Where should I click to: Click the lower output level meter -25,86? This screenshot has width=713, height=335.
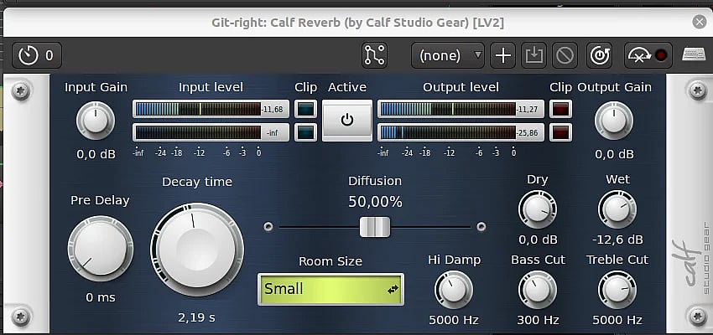point(461,132)
